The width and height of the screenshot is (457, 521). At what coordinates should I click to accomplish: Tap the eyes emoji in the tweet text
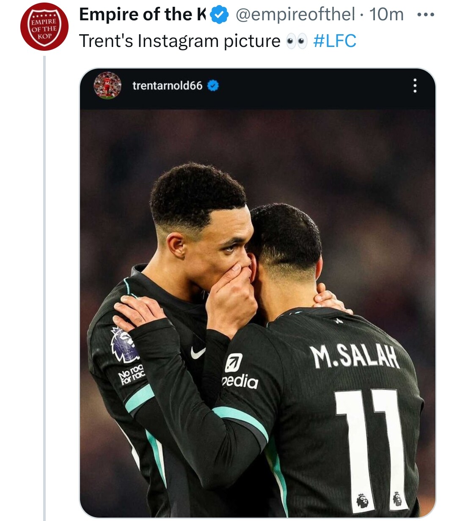click(297, 41)
